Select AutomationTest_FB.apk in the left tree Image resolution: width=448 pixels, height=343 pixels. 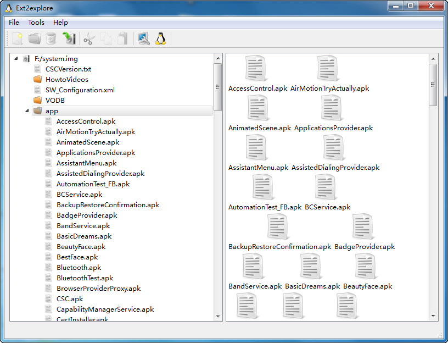point(93,184)
